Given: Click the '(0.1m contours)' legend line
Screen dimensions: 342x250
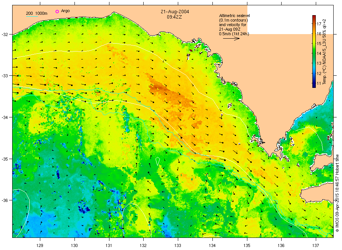Looking at the screenshot, I should pos(234,20).
